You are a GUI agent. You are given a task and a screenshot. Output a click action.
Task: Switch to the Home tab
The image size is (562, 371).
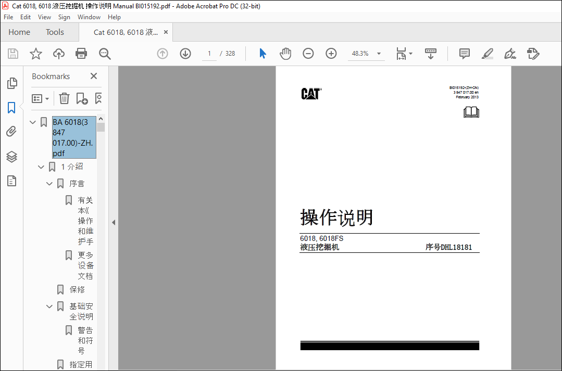[x=19, y=32]
